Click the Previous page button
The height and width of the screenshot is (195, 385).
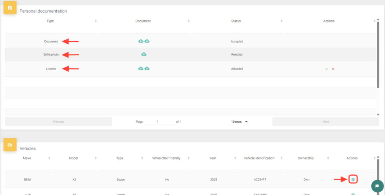pos(58,122)
